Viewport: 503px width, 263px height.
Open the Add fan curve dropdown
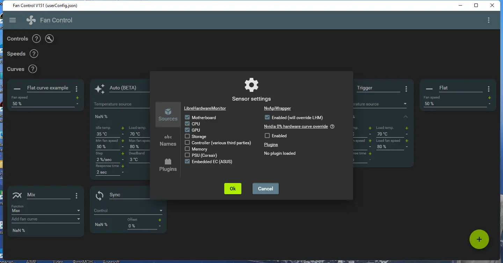(x=46, y=219)
